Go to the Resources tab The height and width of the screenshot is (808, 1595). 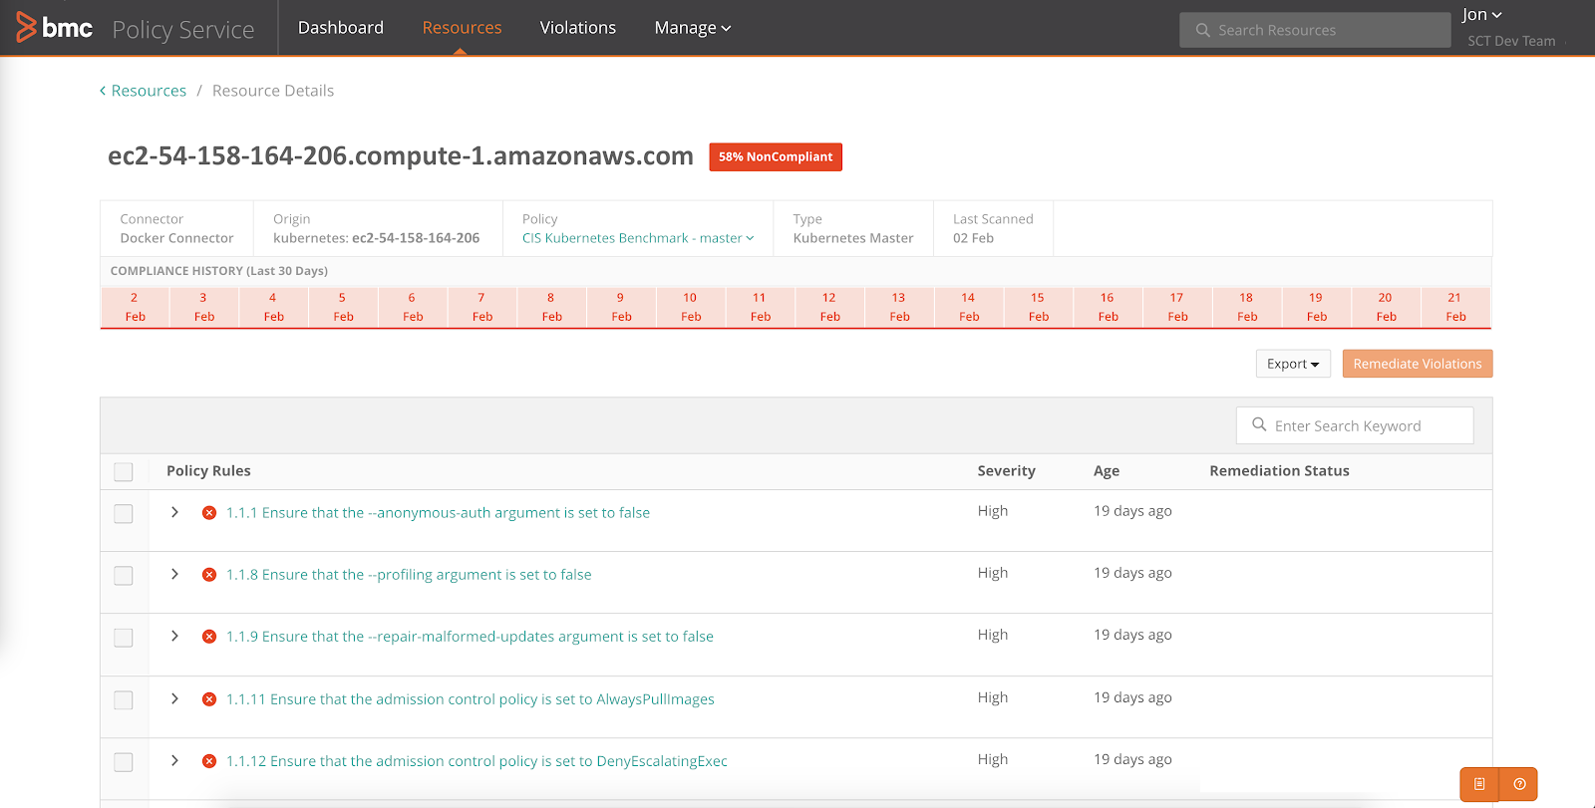tap(462, 28)
